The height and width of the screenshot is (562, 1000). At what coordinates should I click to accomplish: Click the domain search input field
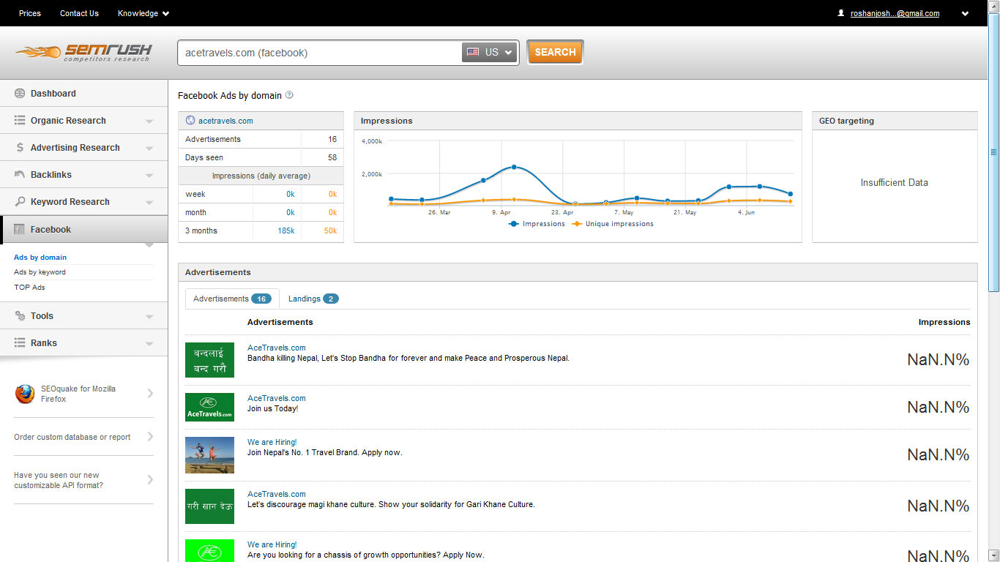click(x=320, y=53)
